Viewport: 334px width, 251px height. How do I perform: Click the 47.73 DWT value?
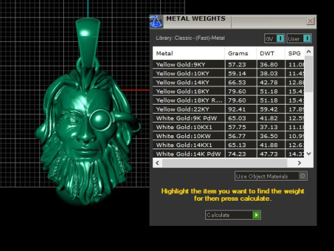point(269,154)
